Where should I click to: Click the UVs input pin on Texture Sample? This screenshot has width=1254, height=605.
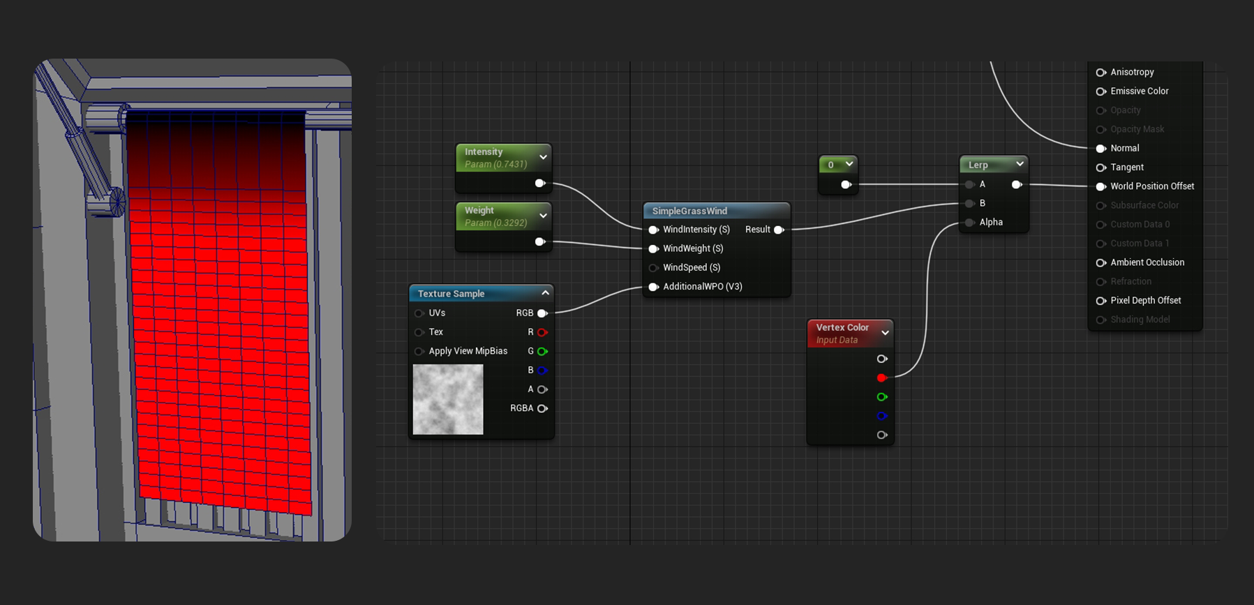(419, 313)
